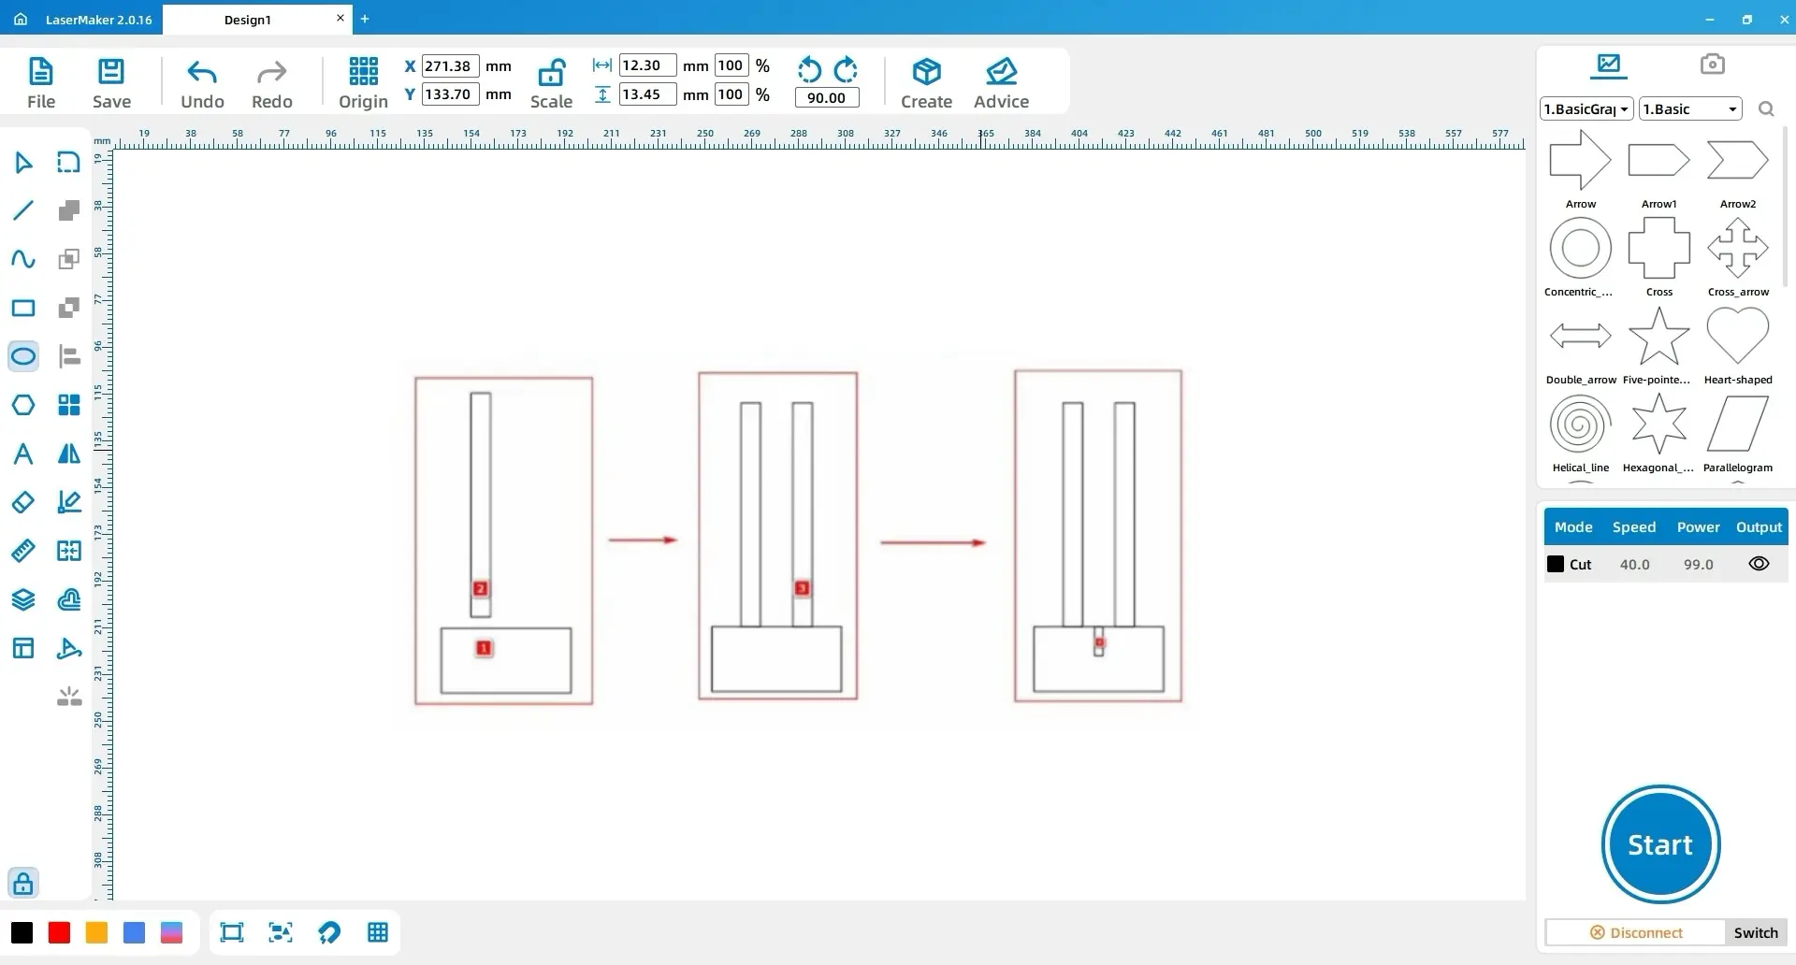Add a new design tab

pyautogui.click(x=365, y=18)
